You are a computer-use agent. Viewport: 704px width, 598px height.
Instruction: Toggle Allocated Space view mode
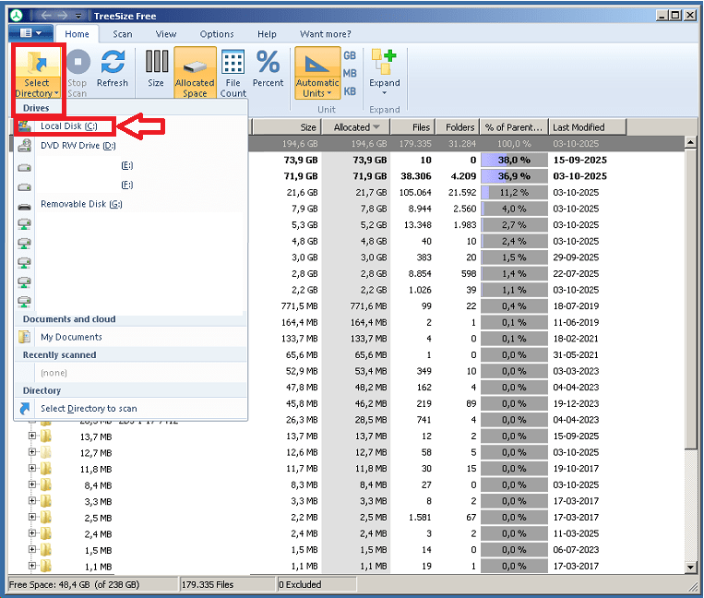click(195, 72)
